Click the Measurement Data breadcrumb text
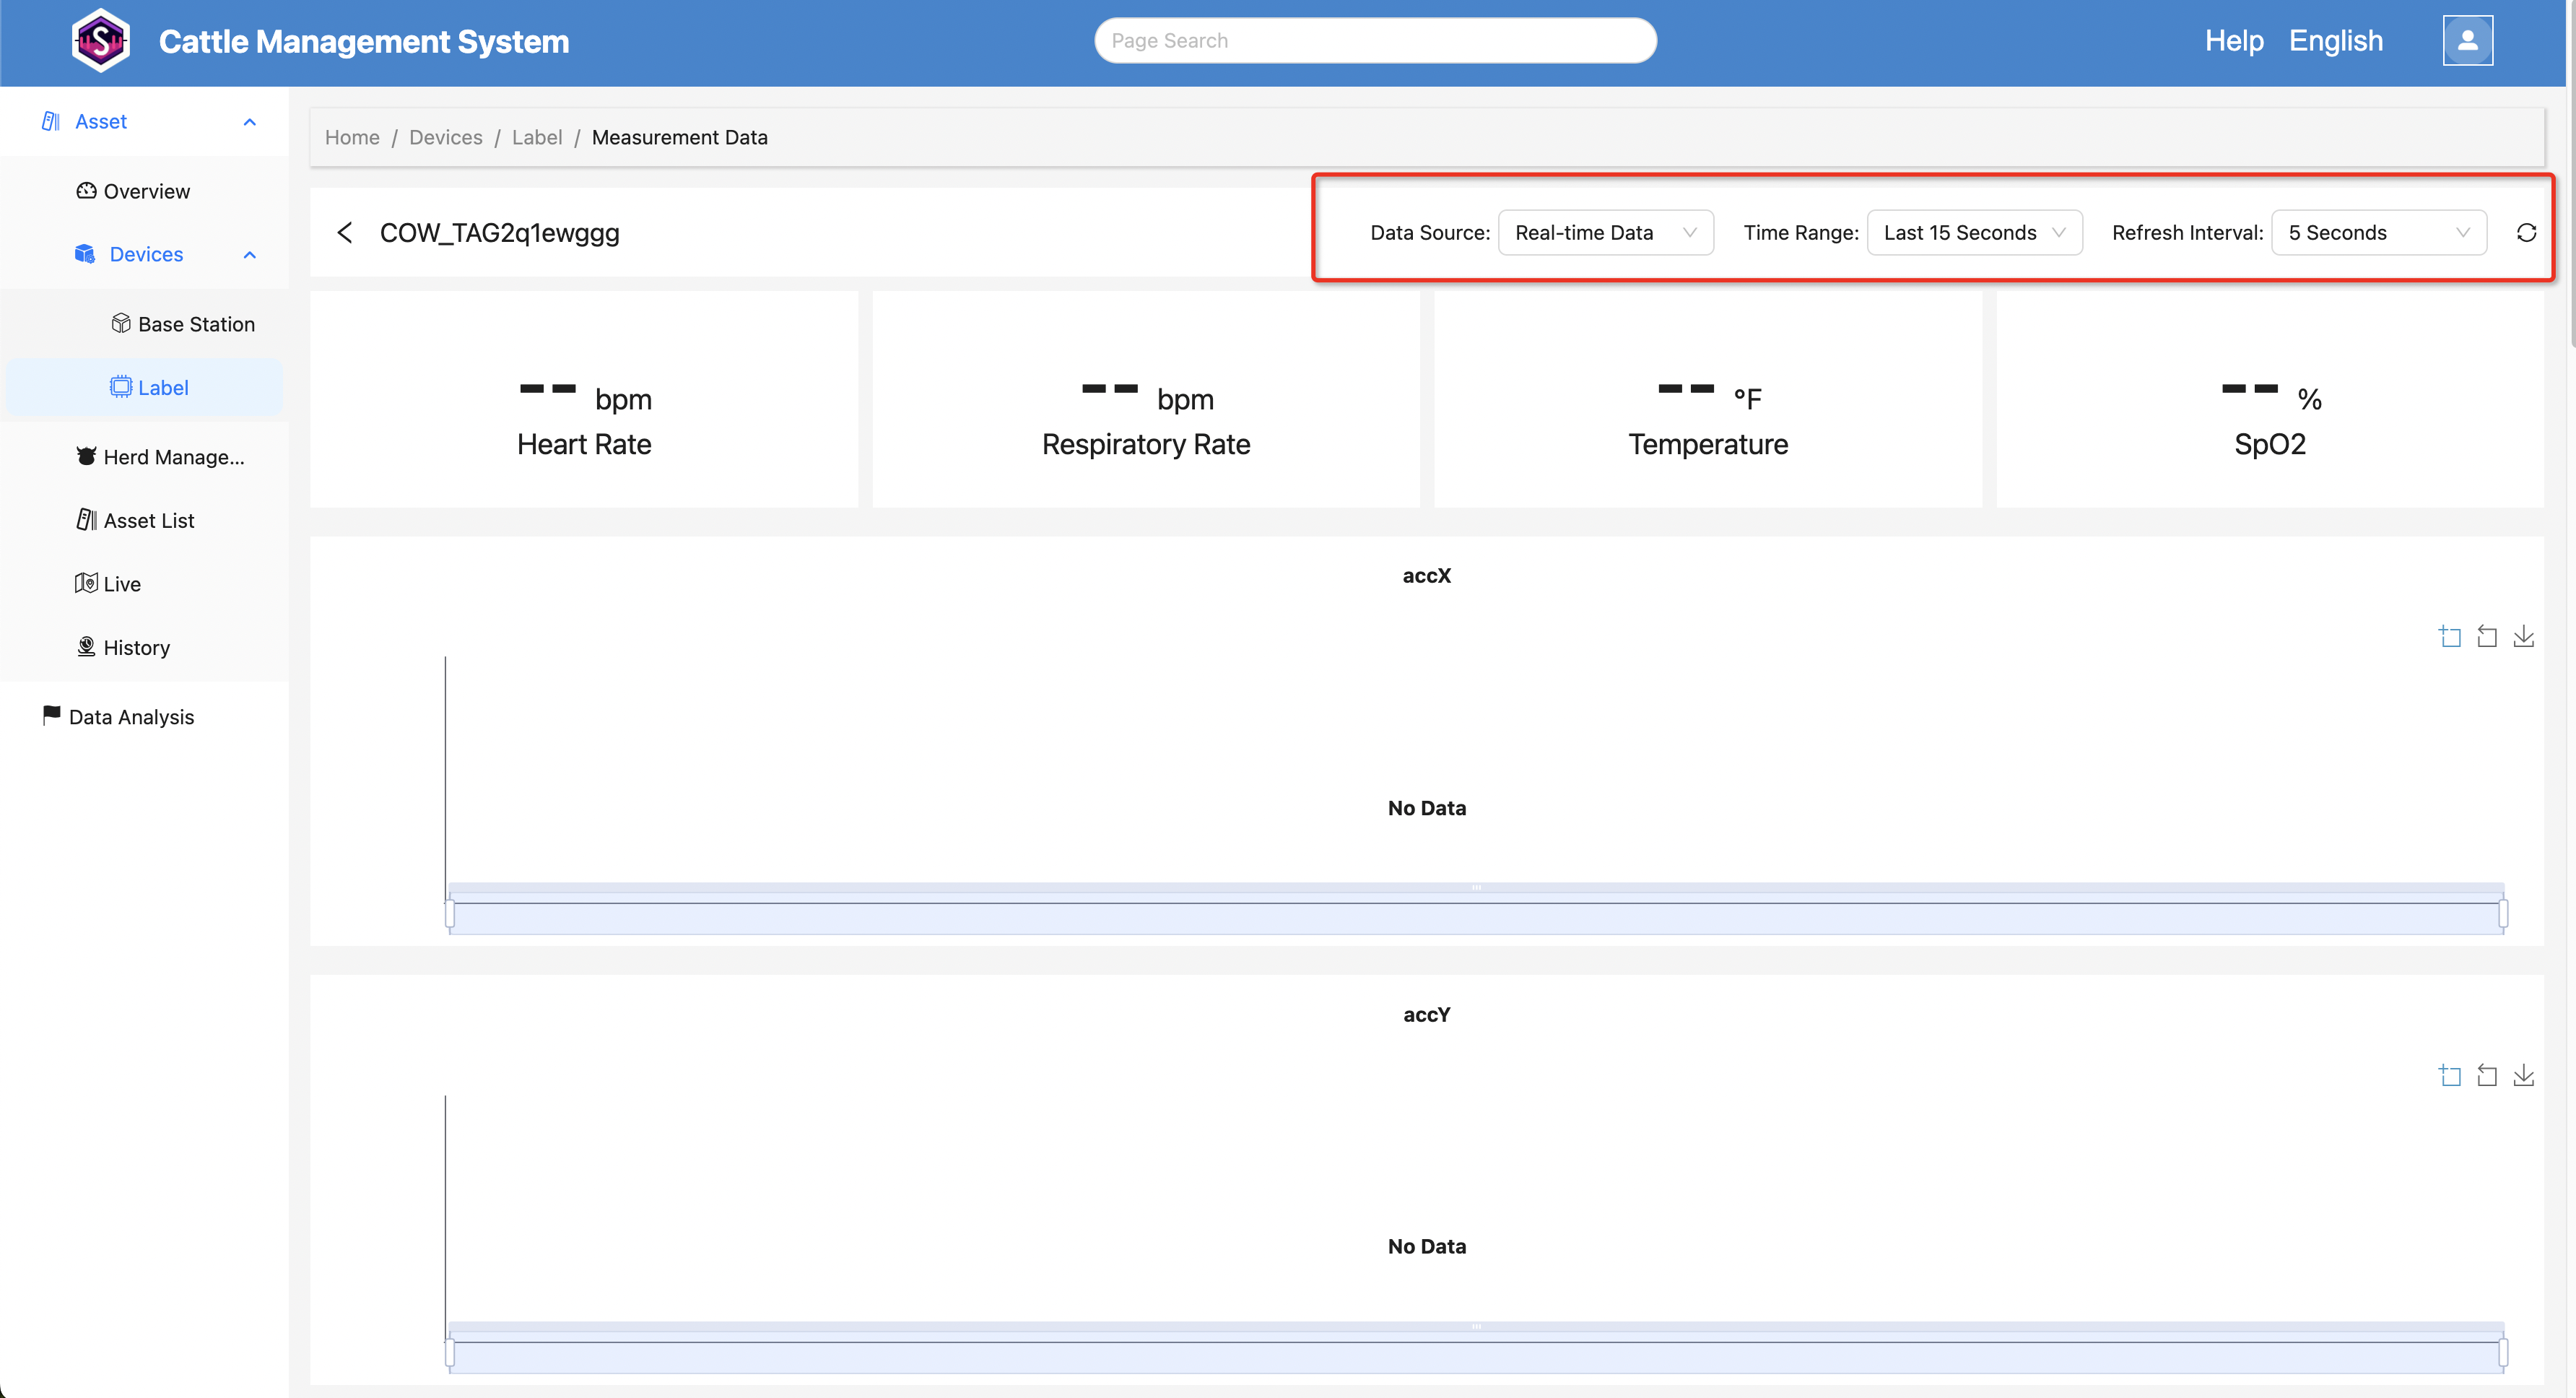Image resolution: width=2576 pixels, height=1398 pixels. click(x=680, y=137)
